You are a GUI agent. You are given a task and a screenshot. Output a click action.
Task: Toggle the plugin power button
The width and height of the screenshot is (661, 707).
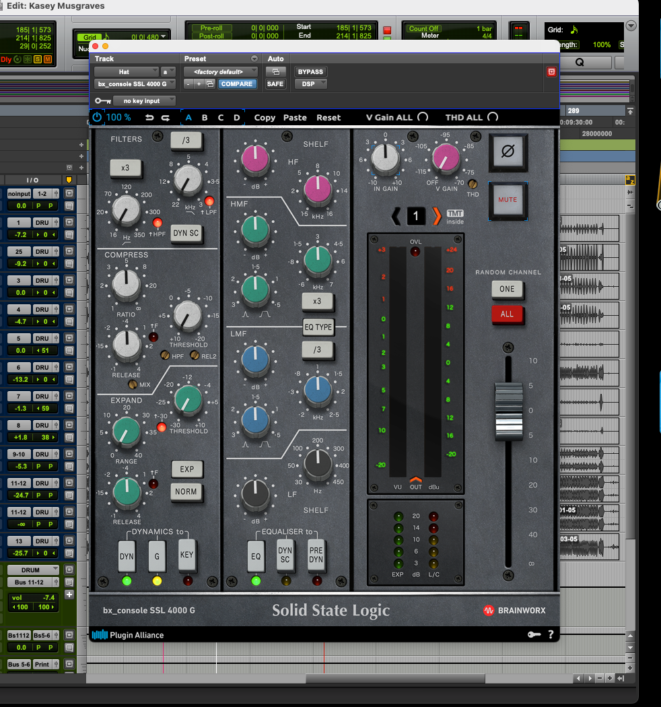(x=97, y=117)
